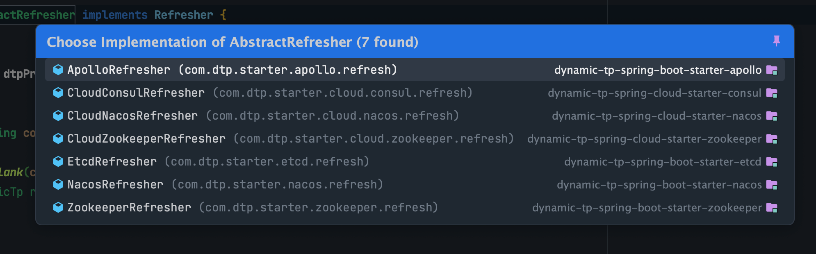Click the CloudConsulRefresher class icon
Screen dimensions: 816x254
coord(58,93)
